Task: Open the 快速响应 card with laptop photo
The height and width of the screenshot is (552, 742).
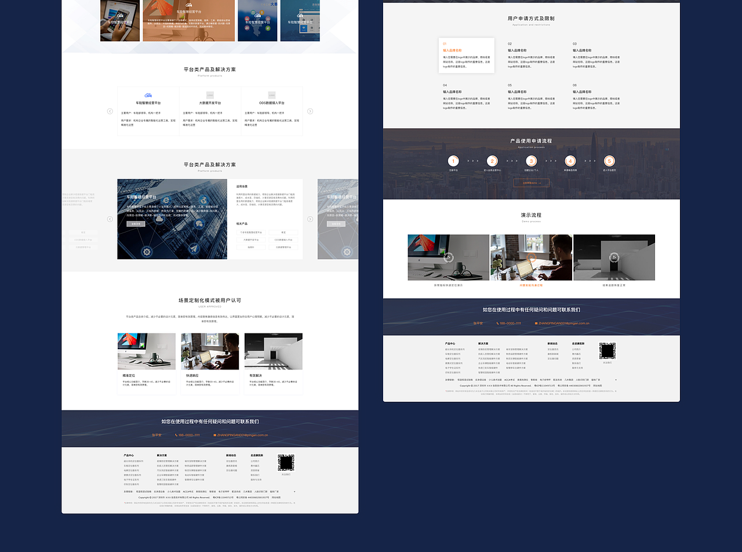Action: [x=210, y=364]
